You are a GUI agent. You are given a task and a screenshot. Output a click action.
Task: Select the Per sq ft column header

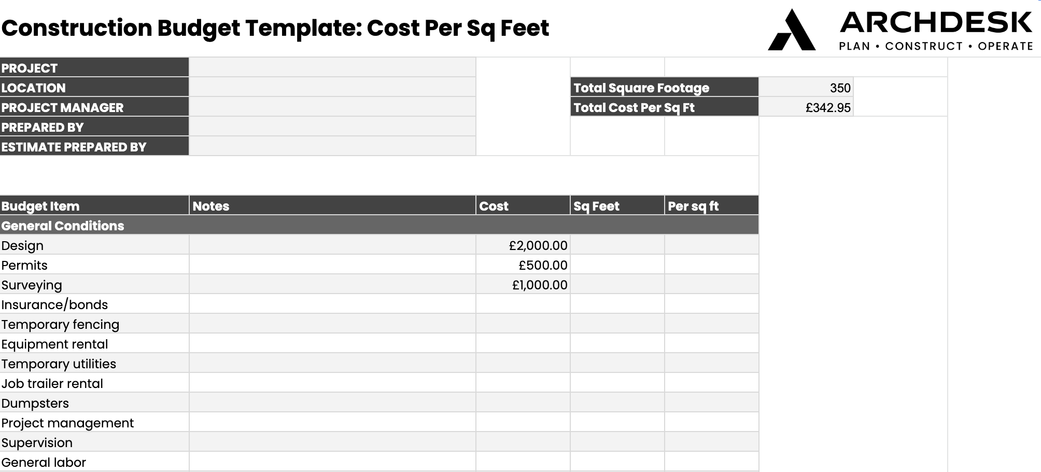[711, 206]
